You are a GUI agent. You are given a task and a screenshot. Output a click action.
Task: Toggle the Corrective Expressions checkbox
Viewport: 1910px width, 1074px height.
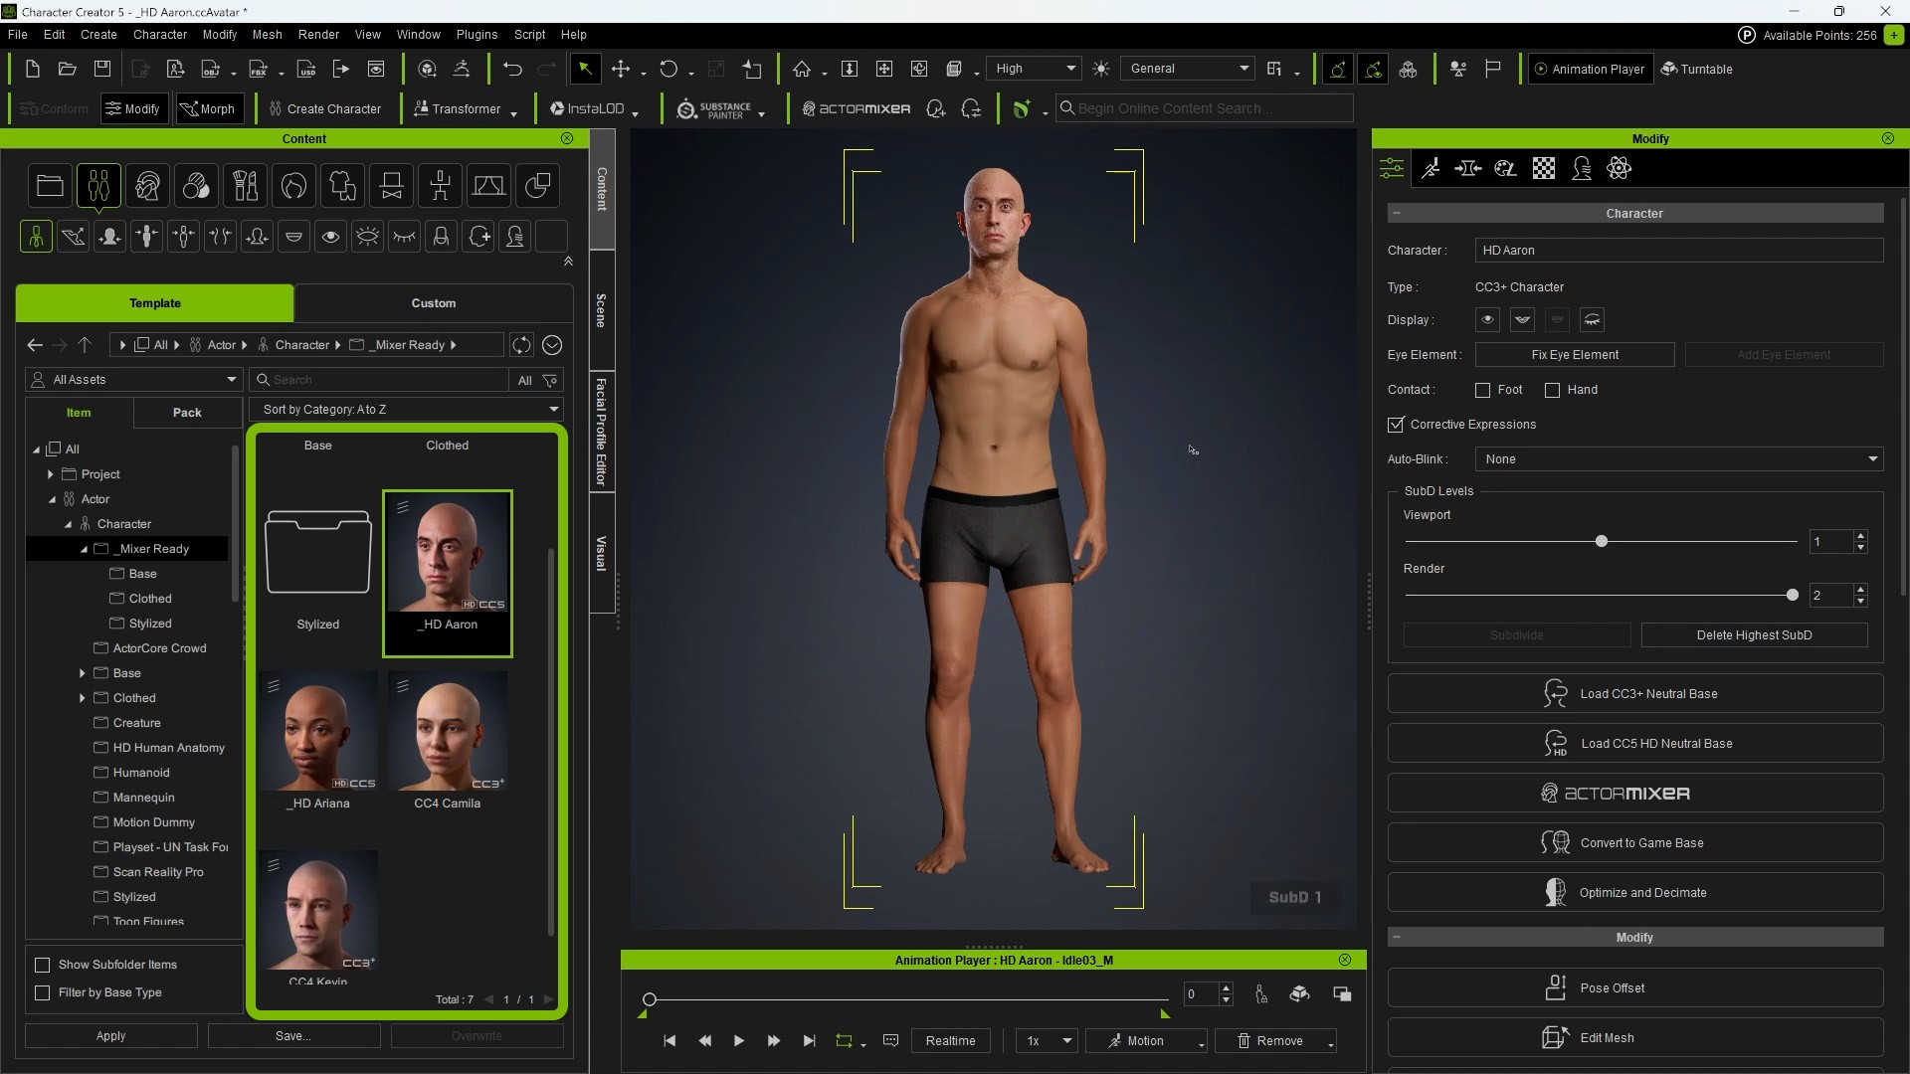tap(1397, 425)
